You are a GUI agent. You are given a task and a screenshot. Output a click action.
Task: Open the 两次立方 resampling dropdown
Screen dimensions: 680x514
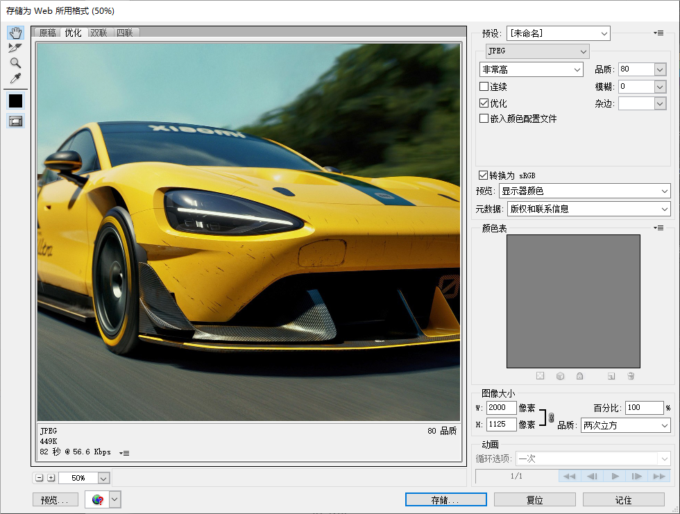[x=625, y=425]
